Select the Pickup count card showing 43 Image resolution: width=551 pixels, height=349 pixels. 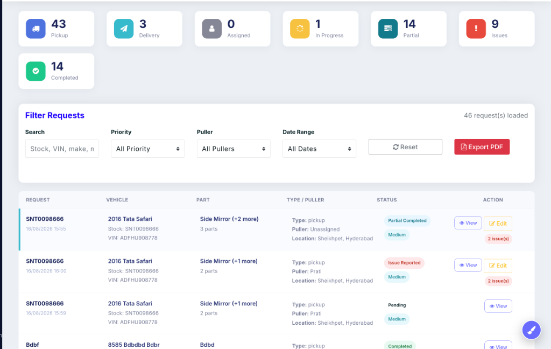click(56, 29)
